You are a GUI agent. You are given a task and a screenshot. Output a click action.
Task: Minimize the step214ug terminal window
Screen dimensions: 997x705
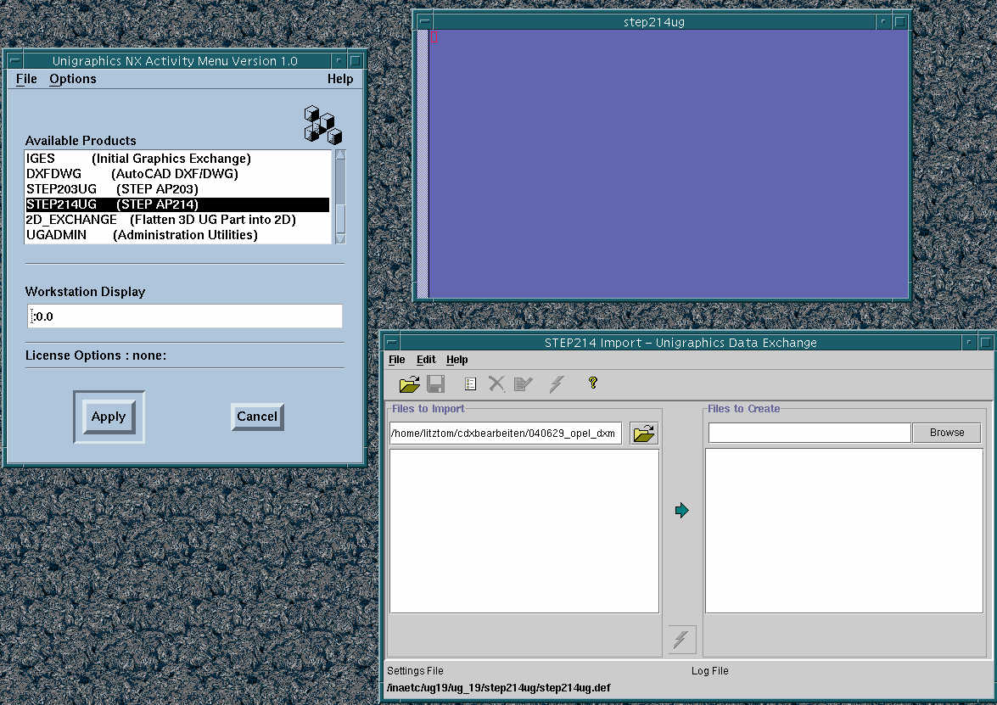883,21
